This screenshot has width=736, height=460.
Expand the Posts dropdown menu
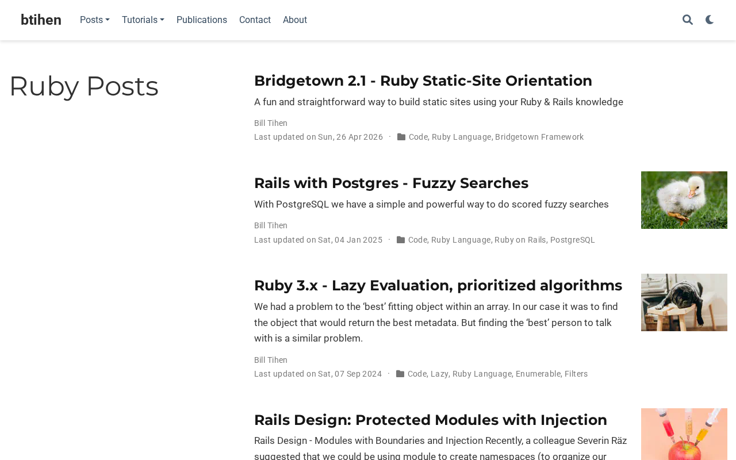(x=95, y=20)
